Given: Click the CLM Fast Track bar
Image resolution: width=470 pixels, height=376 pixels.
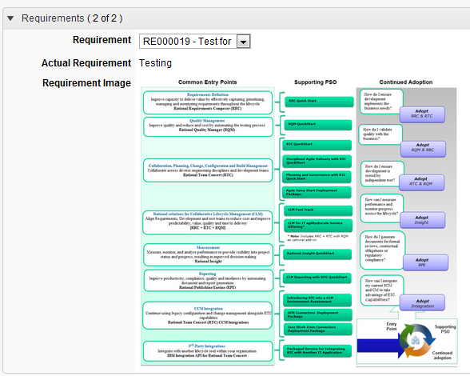Looking at the screenshot, I should tap(318, 210).
